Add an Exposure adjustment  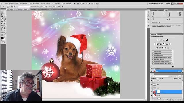[167, 40]
